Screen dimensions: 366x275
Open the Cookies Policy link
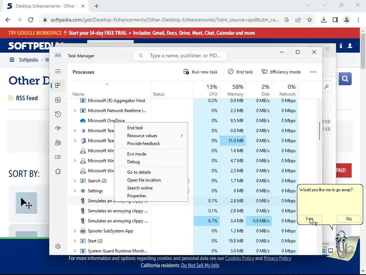[x=239, y=258]
